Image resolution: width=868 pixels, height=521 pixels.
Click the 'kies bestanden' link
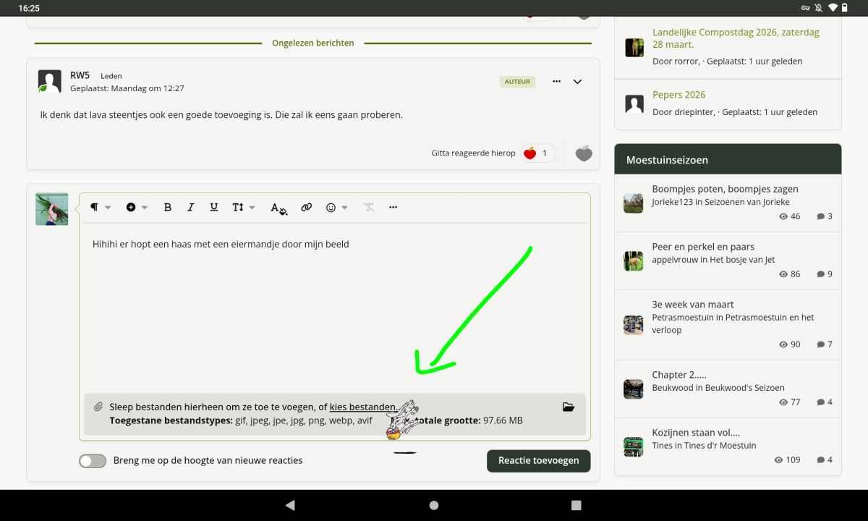tap(362, 407)
